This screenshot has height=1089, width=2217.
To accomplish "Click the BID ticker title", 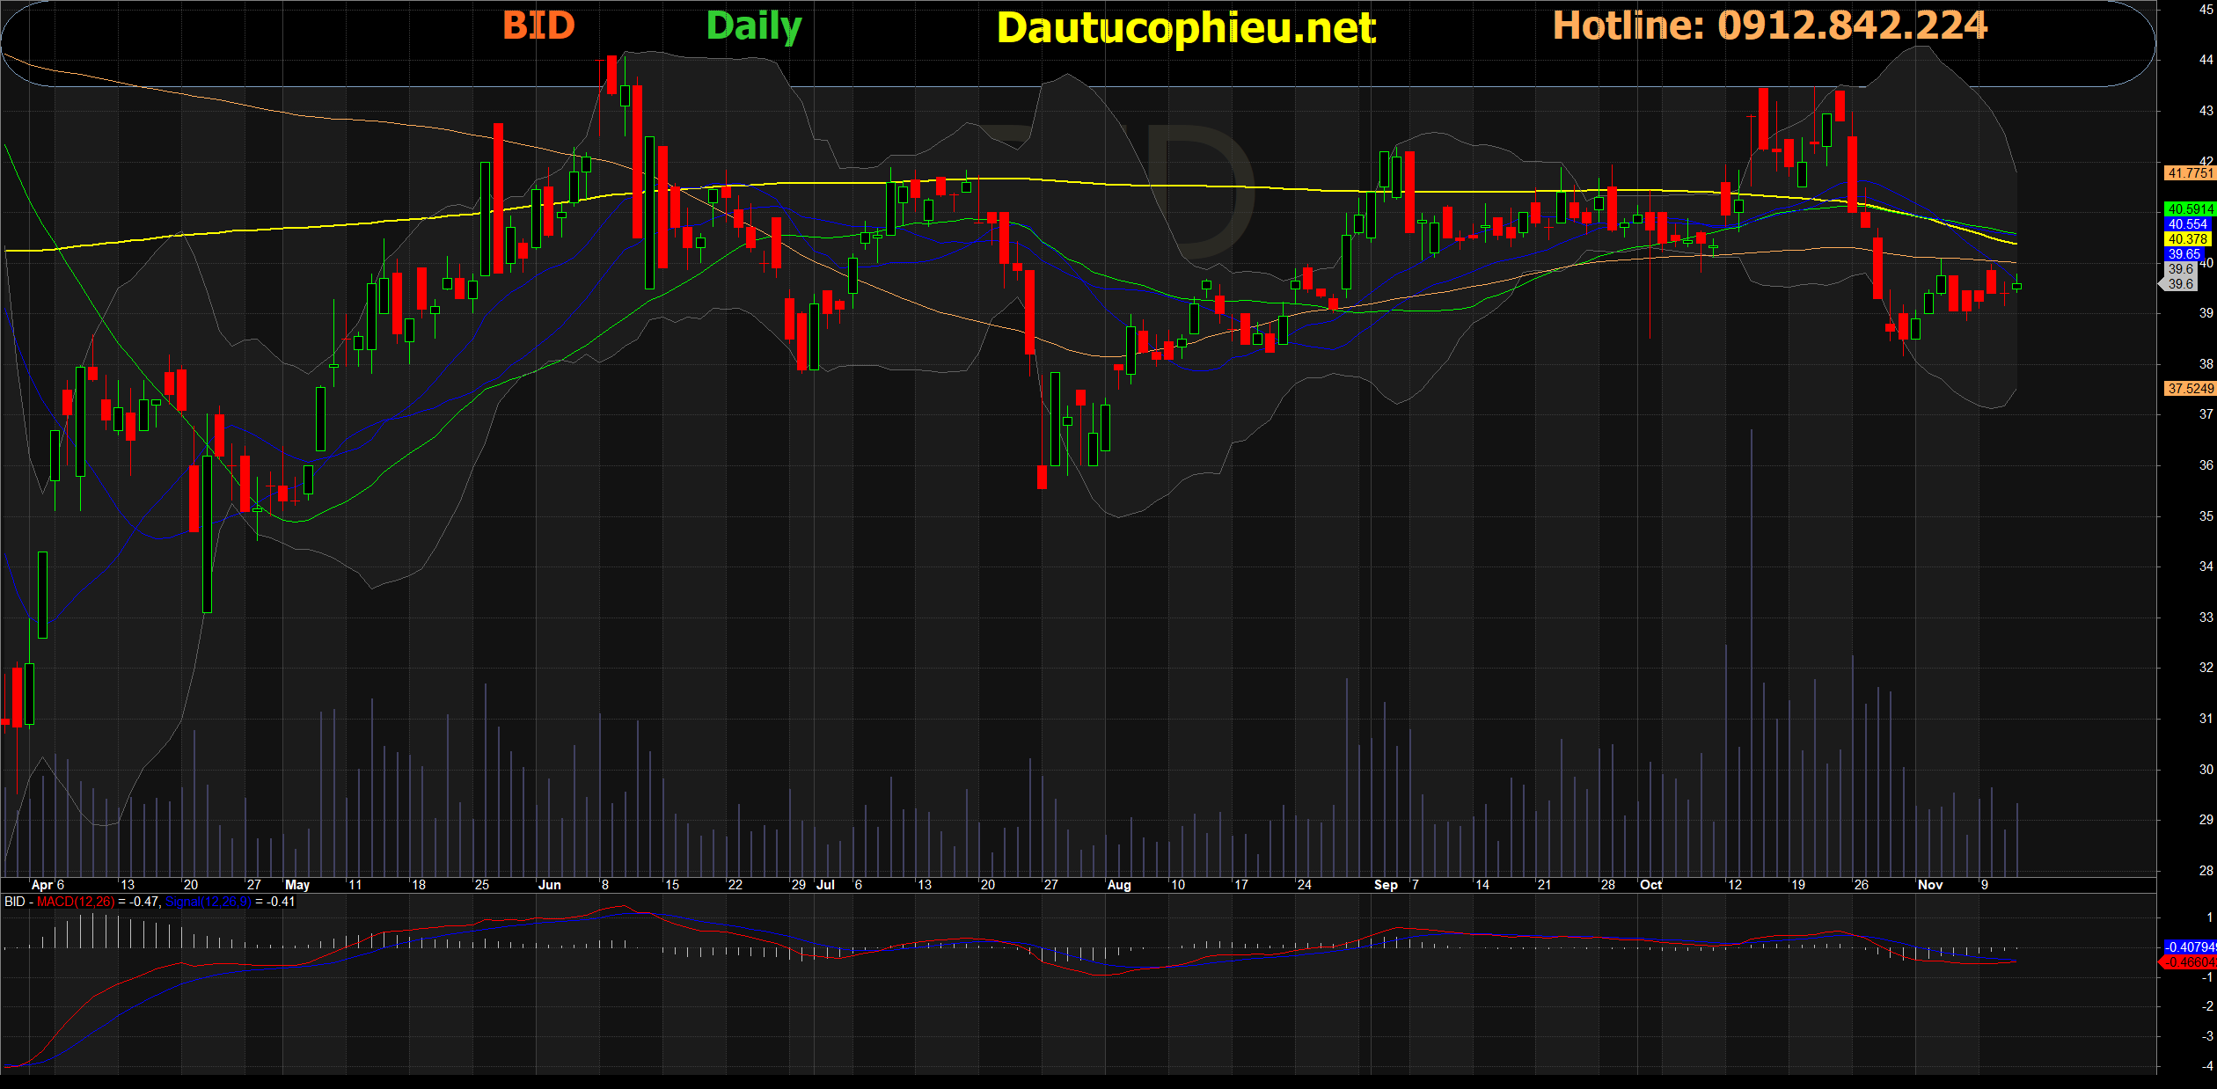I will (538, 26).
